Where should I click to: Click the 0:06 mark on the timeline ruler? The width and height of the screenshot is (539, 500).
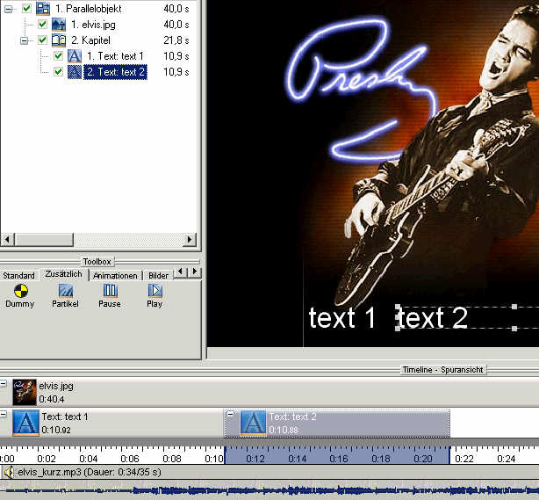(130, 459)
